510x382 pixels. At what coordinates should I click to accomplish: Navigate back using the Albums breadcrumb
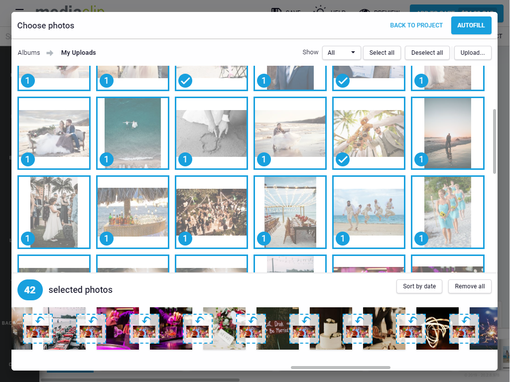tap(29, 52)
